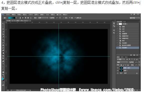Select the Spot Healing Brush tool
This screenshot has width=146, height=94.
(x=3, y=40)
